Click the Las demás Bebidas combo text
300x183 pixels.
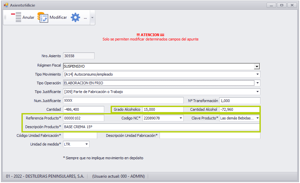(x=237, y=118)
